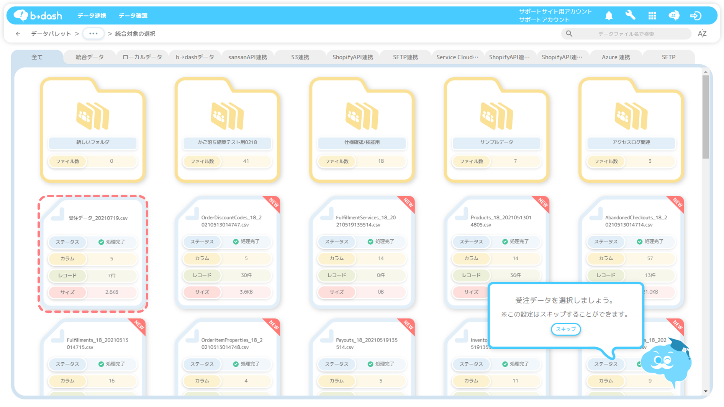Image resolution: width=724 pixels, height=407 pixels.
Task: Click the 受注データを選択しましょう tooltip text
Action: 565,300
